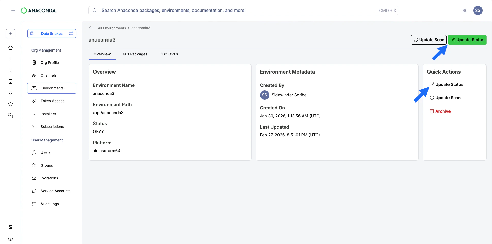
Task: Click the Environment Metadata heading
Action: 287,72
